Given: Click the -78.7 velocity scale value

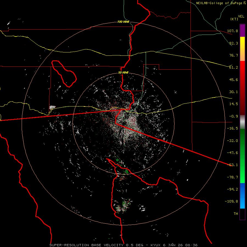Looking at the screenshot, I should tap(232, 177).
